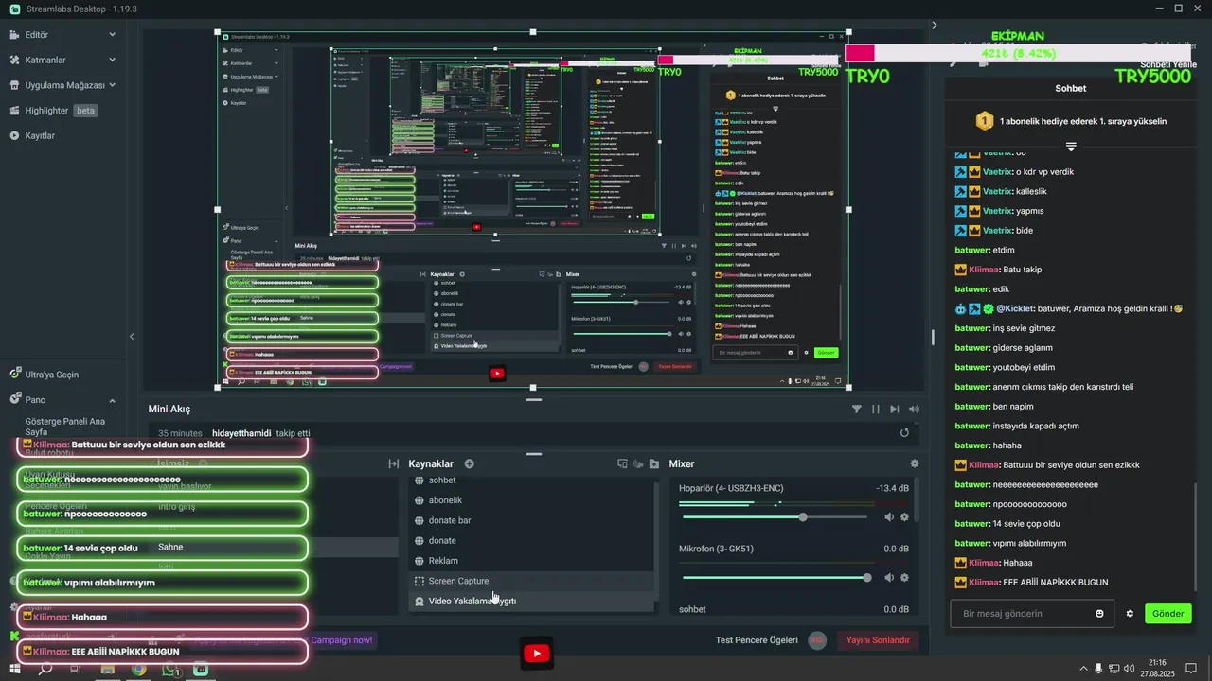Viewport: 1212px width, 681px height.
Task: Open widget themes icon in Kaynaklar header
Action: tap(622, 463)
